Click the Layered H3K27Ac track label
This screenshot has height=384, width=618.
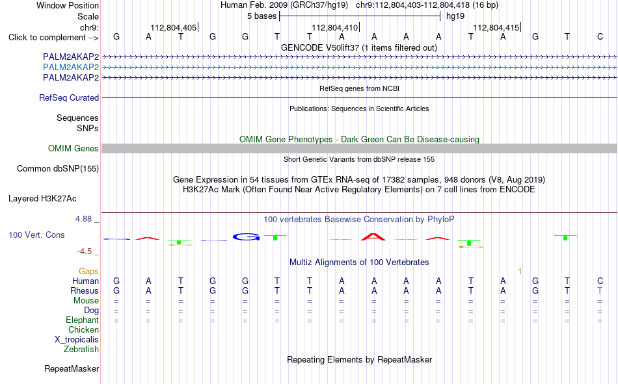click(x=42, y=199)
